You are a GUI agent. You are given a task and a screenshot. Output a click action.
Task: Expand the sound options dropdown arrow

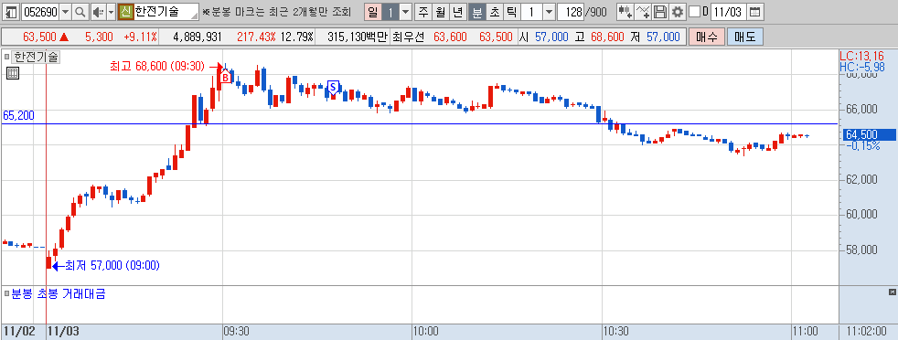pos(110,12)
